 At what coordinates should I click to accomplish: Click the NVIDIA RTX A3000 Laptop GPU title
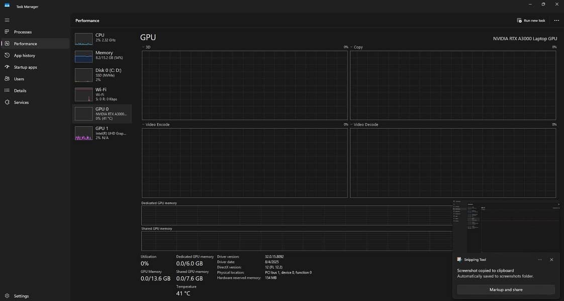(525, 39)
